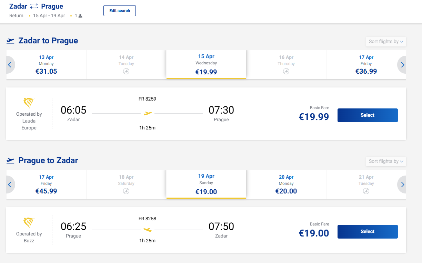
Task: Show later outbound dates with the right arrow
Action: tap(402, 65)
